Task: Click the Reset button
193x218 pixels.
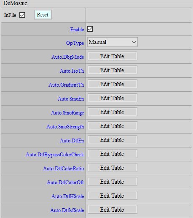Action: pos(43,15)
